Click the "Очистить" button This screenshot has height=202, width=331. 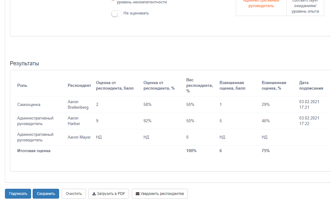[x=74, y=194]
